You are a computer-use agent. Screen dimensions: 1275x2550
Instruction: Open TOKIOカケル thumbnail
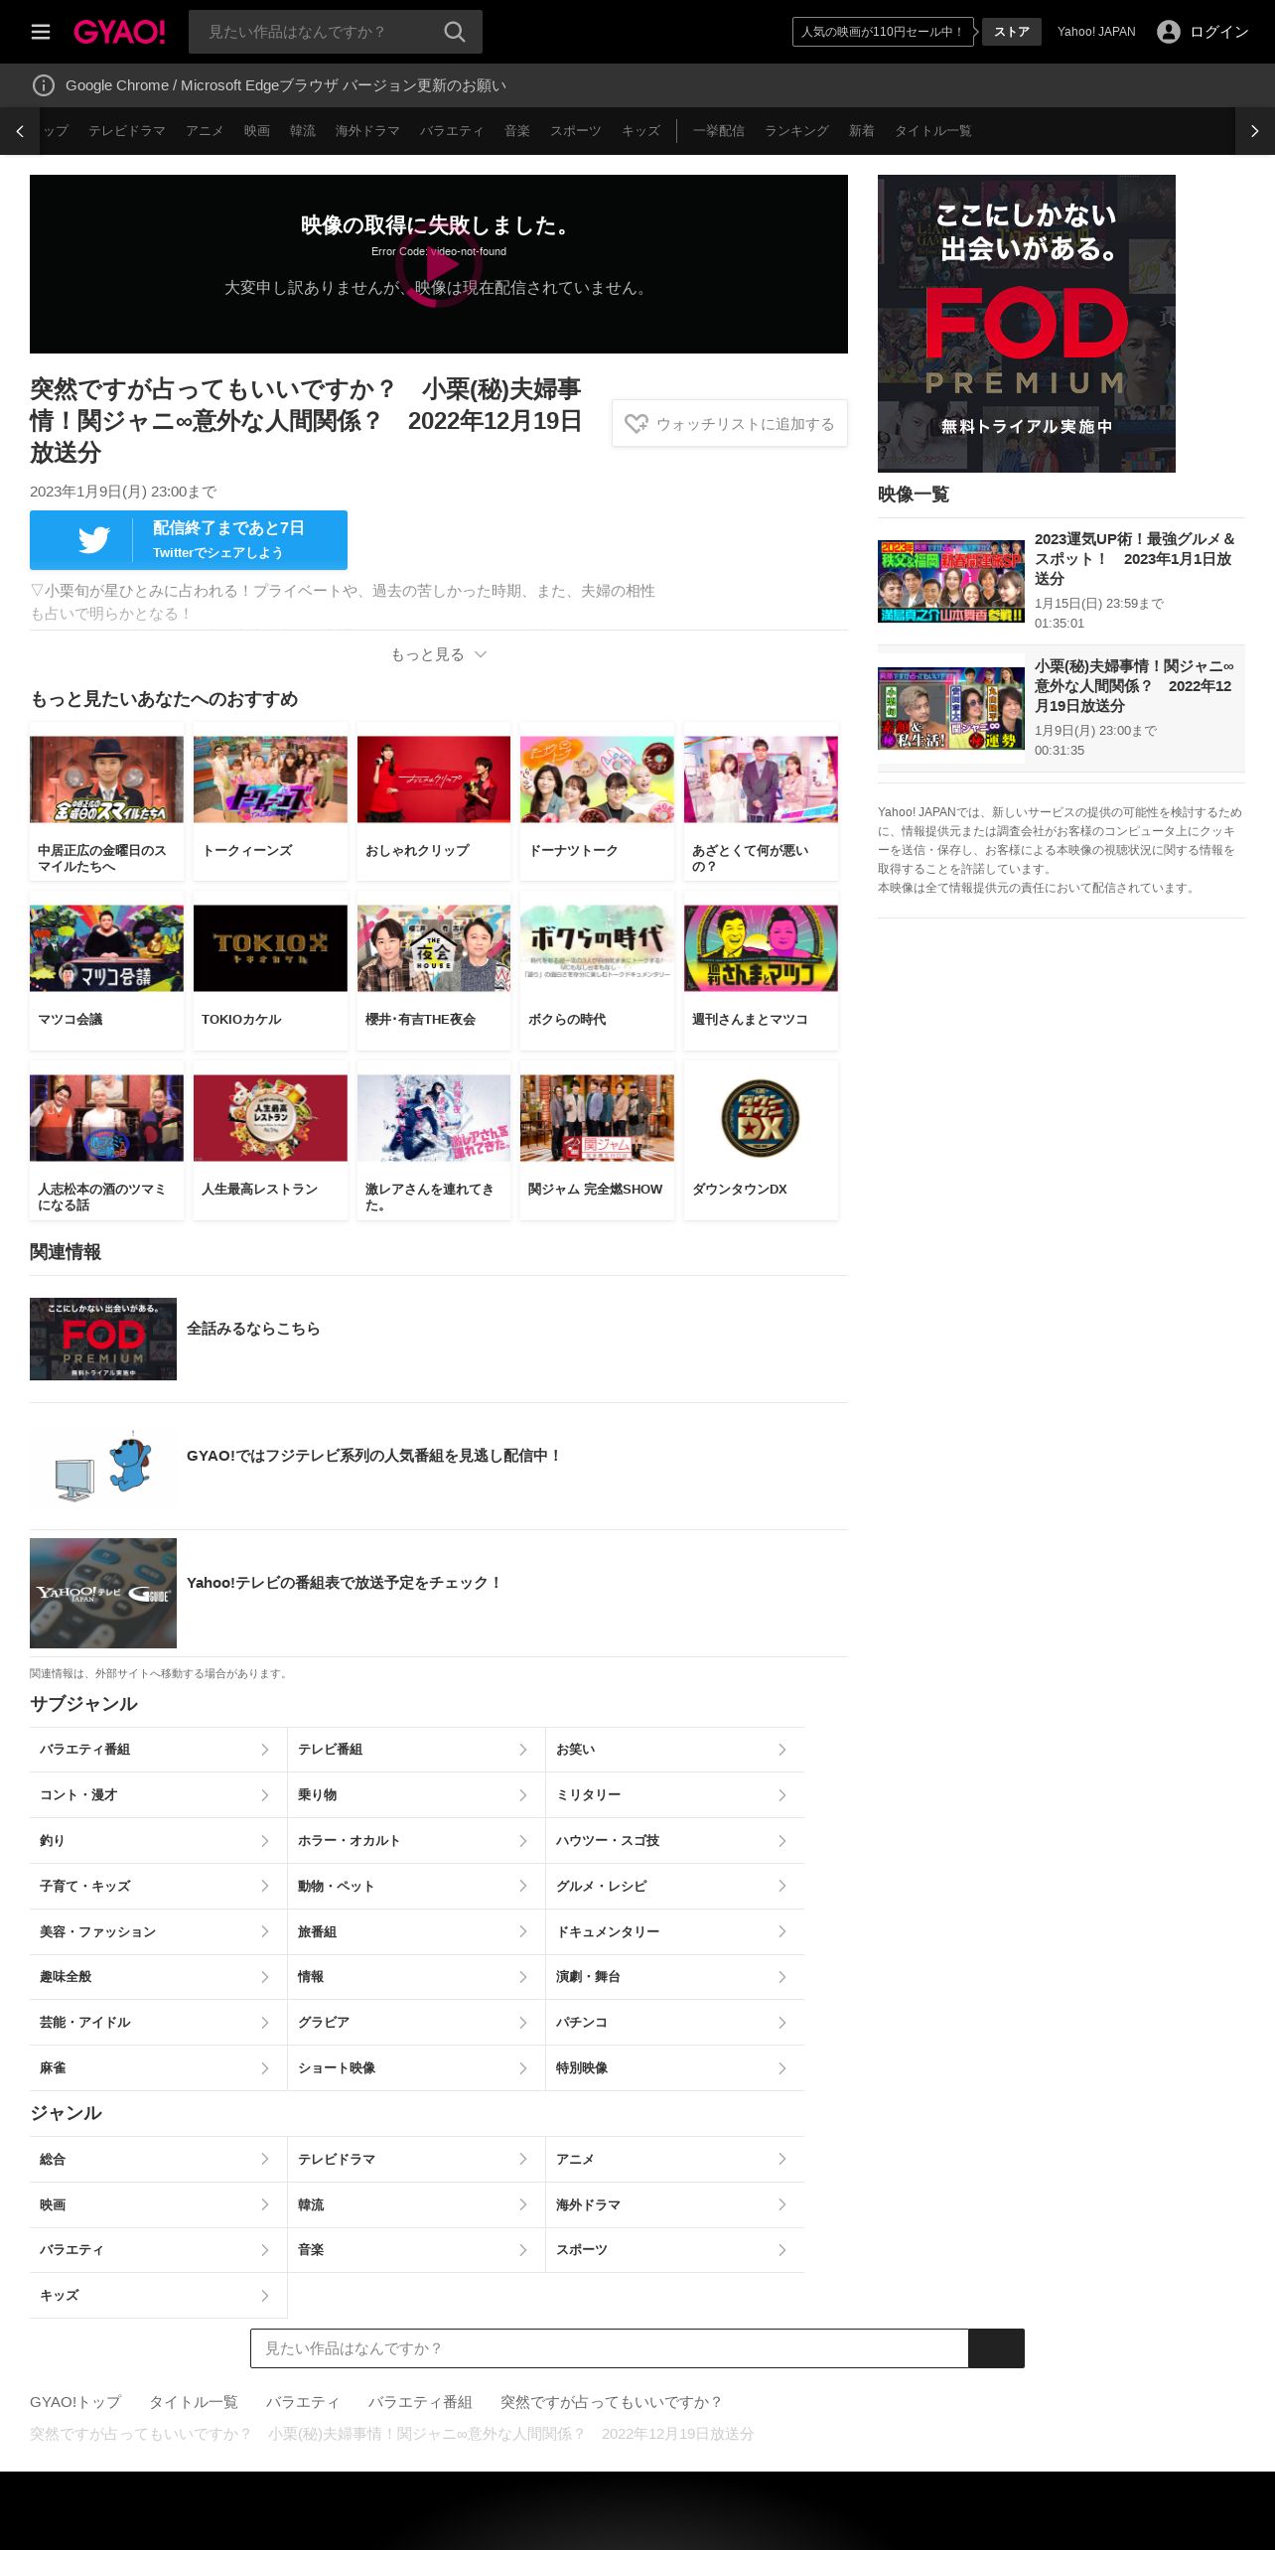pos(270,948)
